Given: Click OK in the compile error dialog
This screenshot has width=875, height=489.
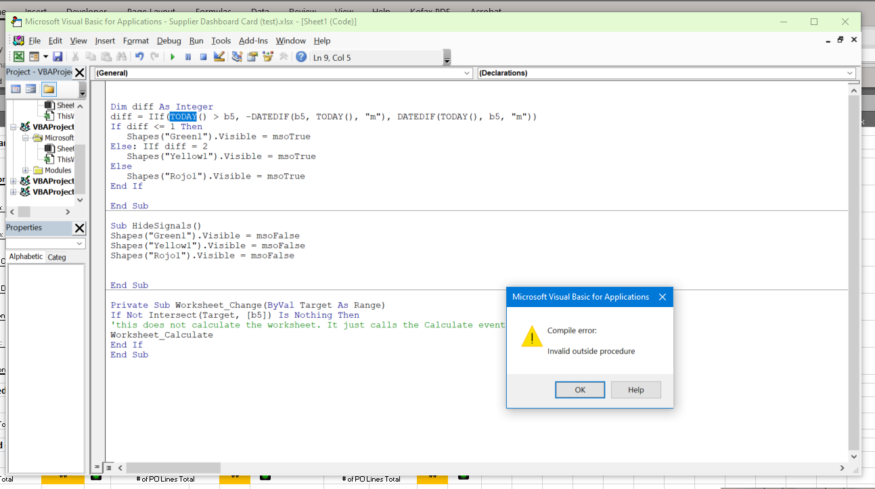Looking at the screenshot, I should point(580,390).
